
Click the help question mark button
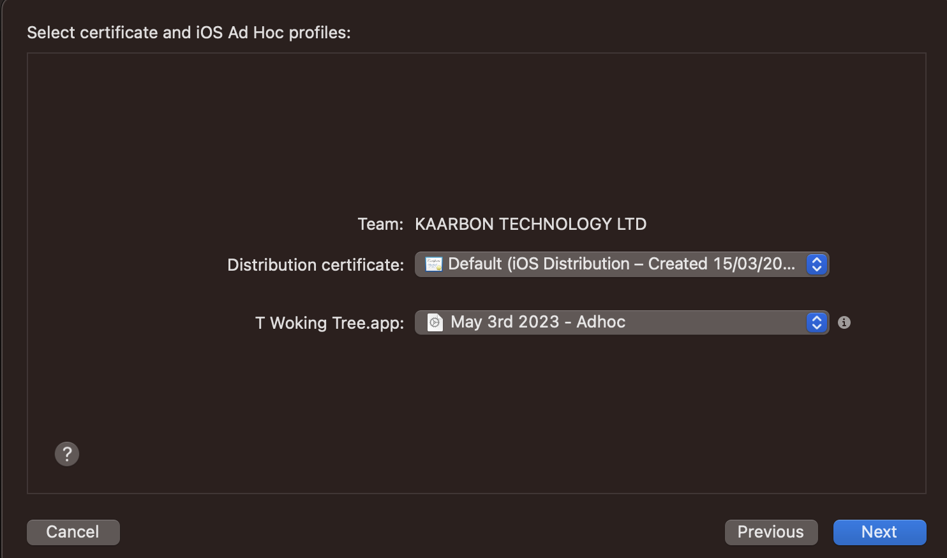tap(67, 454)
